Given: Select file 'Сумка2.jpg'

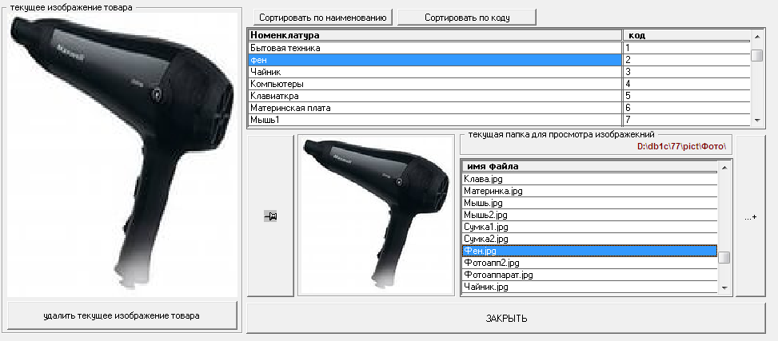Looking at the screenshot, I should pyautogui.click(x=589, y=239).
